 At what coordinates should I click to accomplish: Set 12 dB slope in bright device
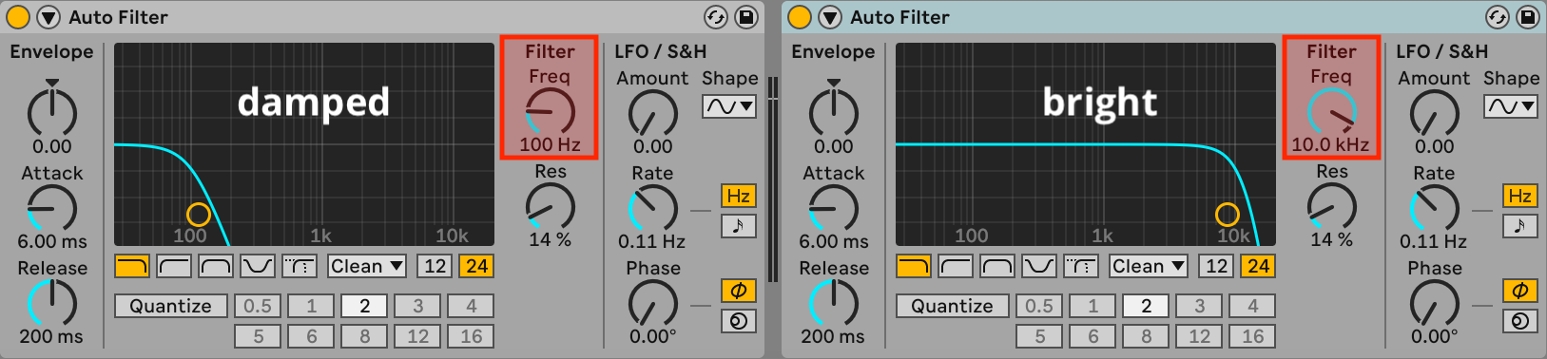coord(1217,267)
